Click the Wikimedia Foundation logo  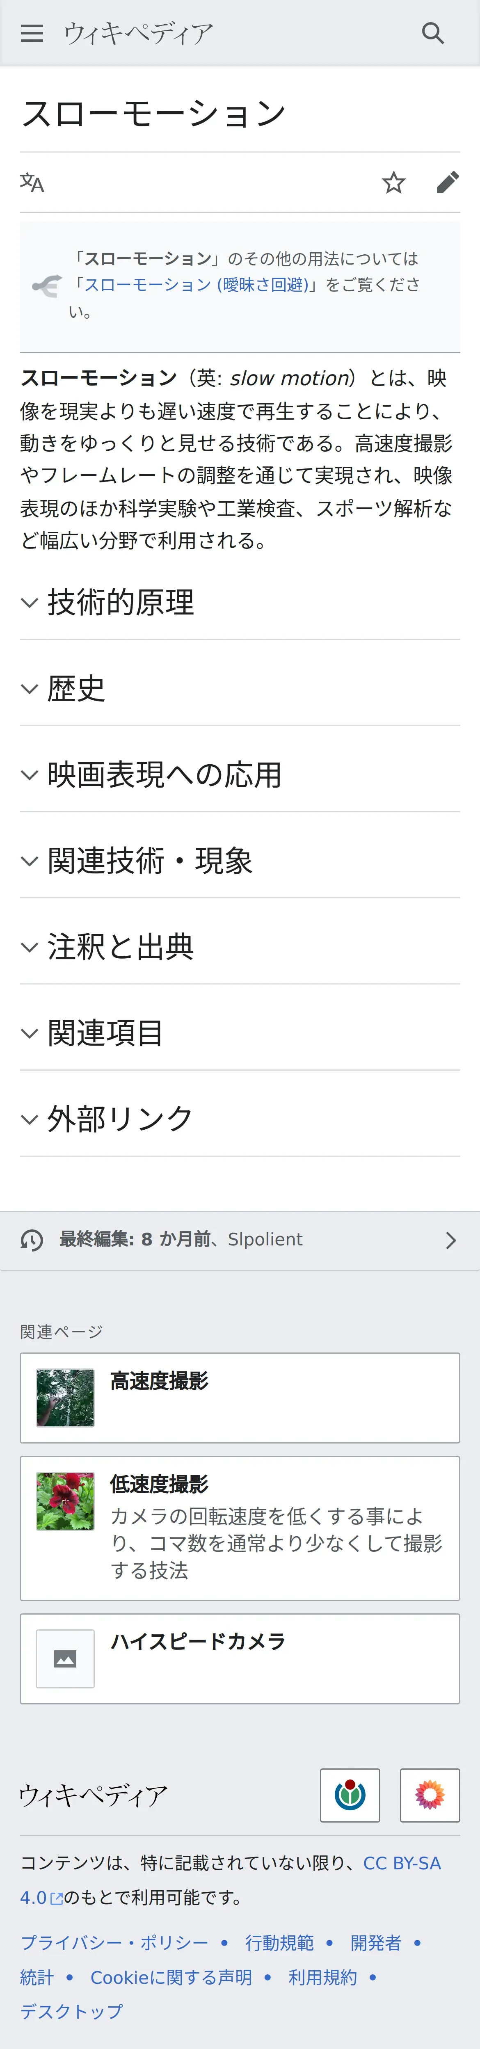coord(350,1795)
